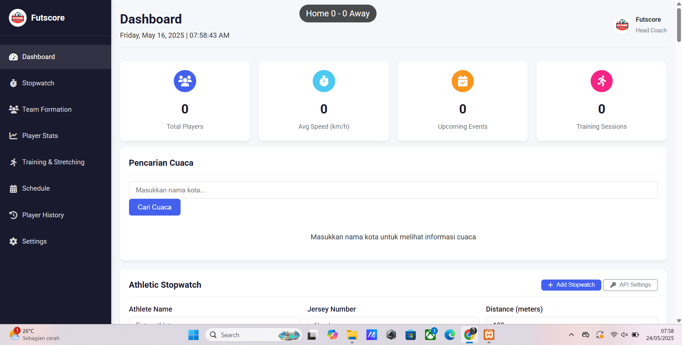Click the taskbar Search box
This screenshot has width=682, height=345.
click(x=253, y=335)
